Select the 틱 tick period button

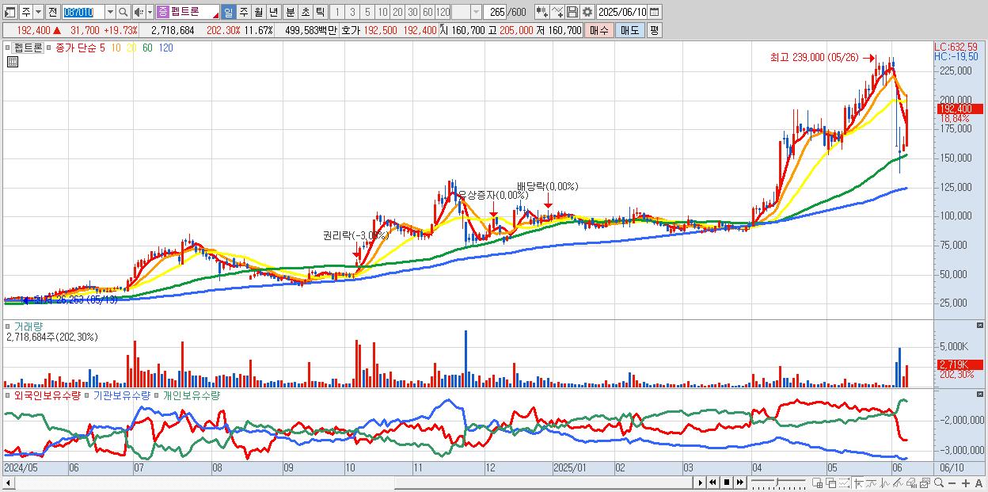(320, 12)
